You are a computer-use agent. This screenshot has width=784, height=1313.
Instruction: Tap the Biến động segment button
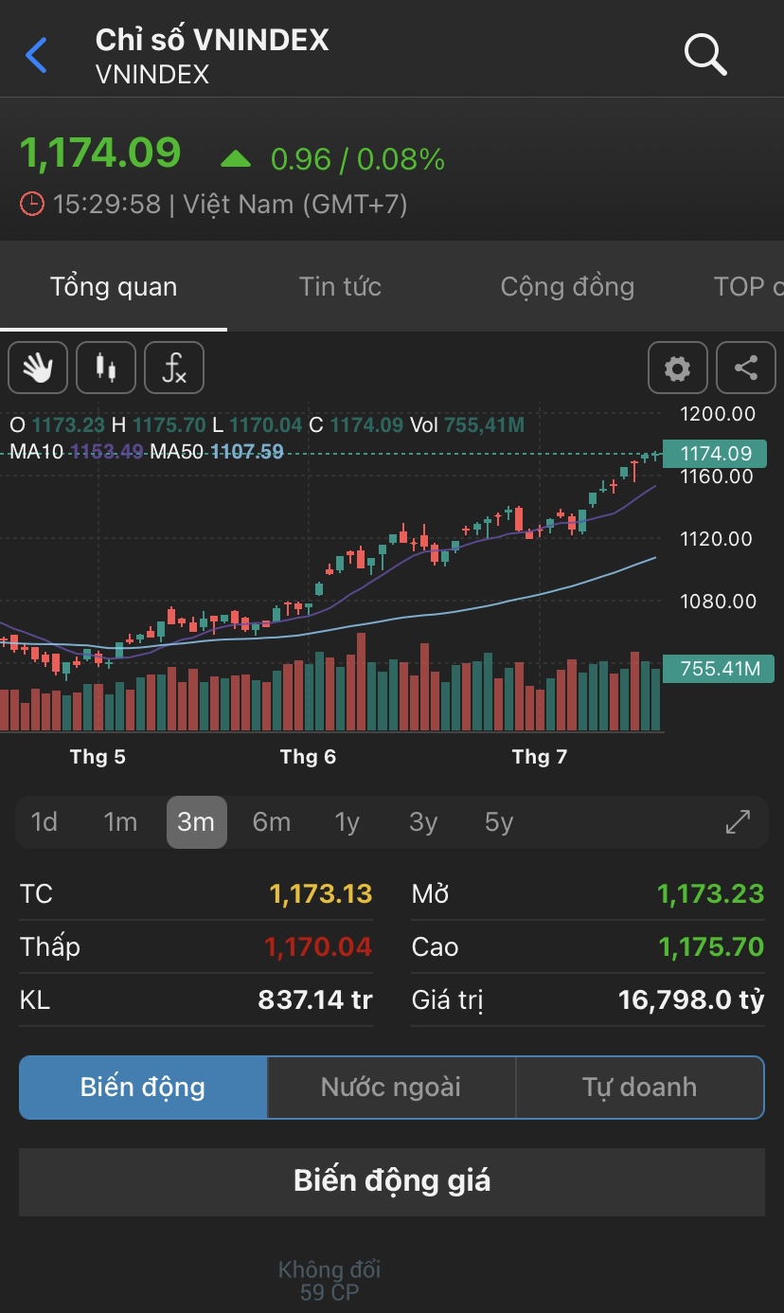point(143,1088)
